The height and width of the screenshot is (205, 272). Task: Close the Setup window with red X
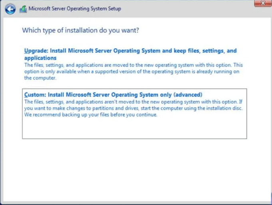[262, 3]
